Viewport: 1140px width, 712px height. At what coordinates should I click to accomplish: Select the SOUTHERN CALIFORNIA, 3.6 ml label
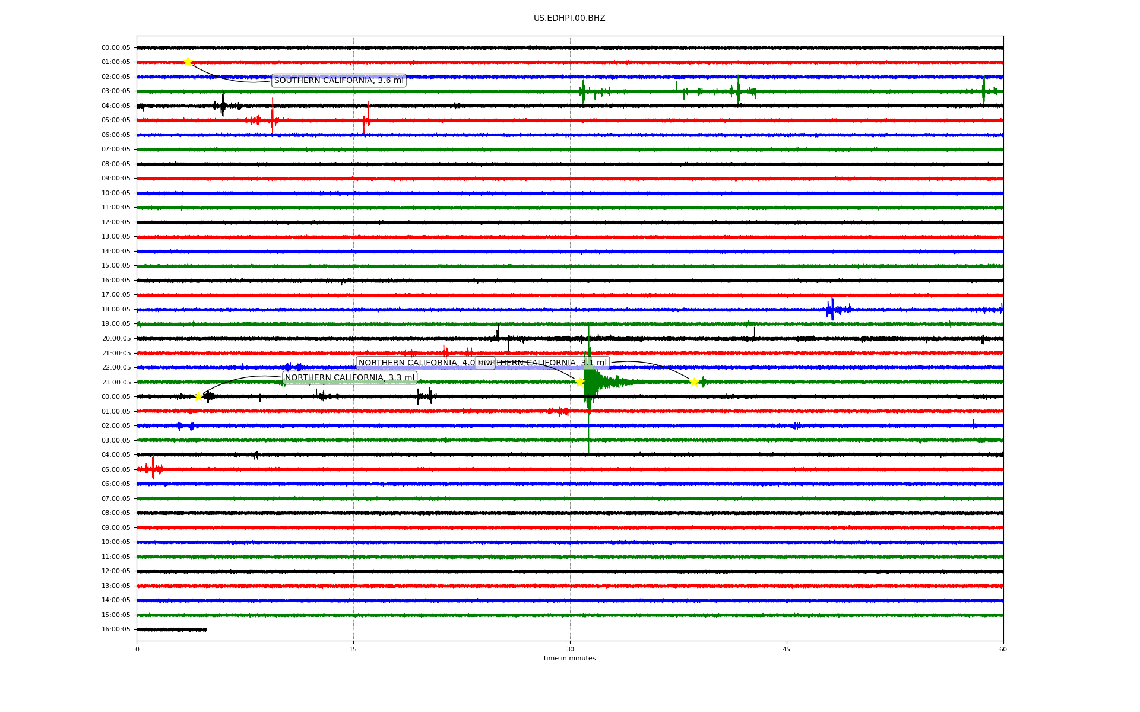point(338,81)
